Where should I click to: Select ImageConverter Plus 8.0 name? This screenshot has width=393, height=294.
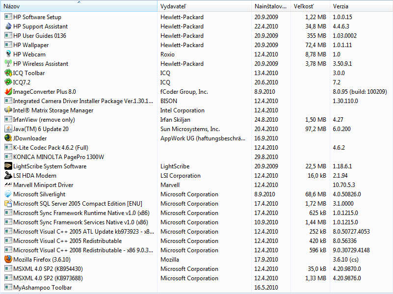click(44, 92)
